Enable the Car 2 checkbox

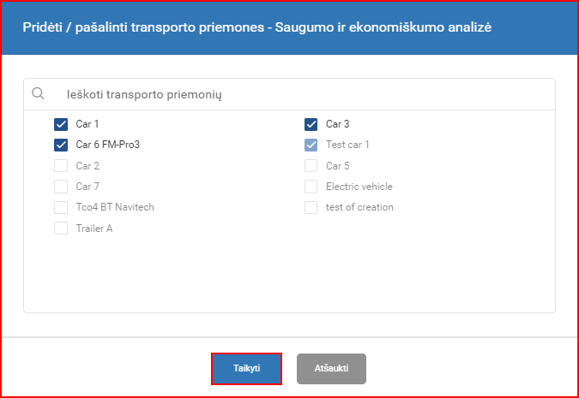point(61,166)
